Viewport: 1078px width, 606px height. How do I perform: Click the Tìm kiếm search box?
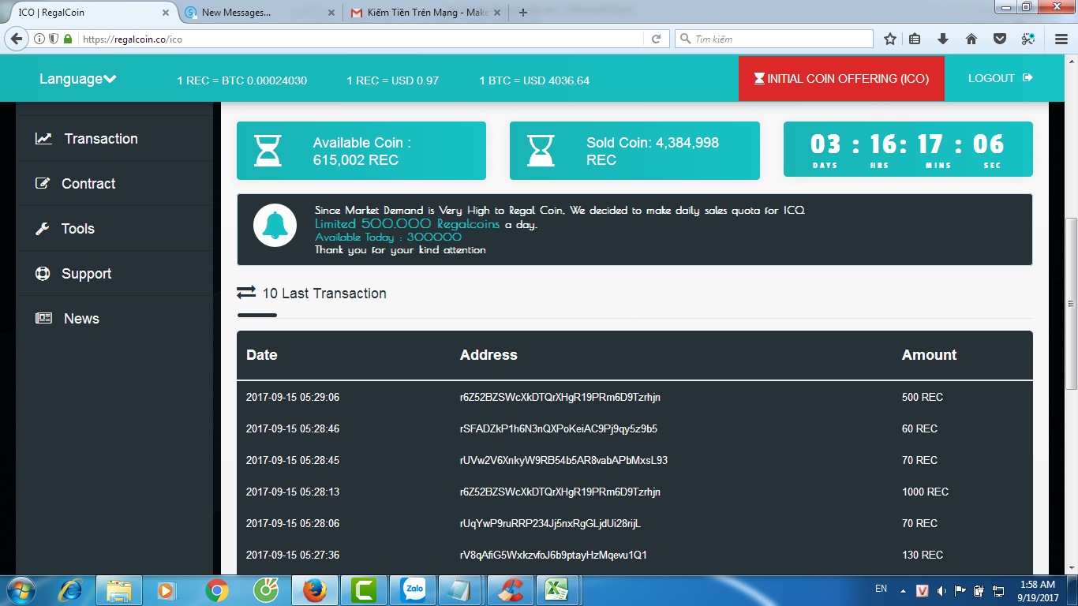(774, 39)
